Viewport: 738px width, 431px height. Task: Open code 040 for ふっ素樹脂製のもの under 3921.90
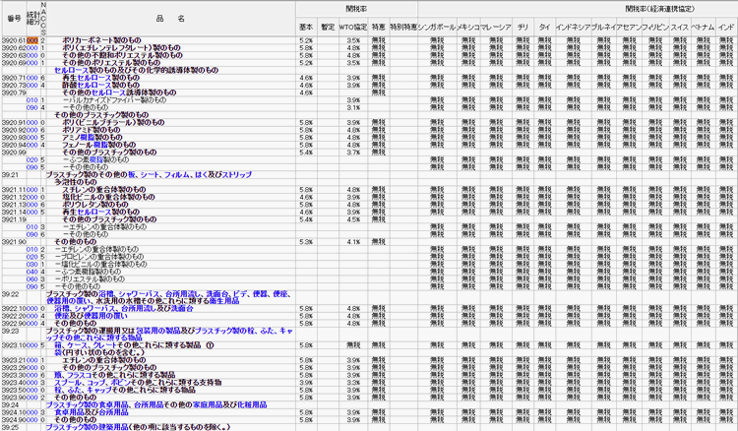32,272
